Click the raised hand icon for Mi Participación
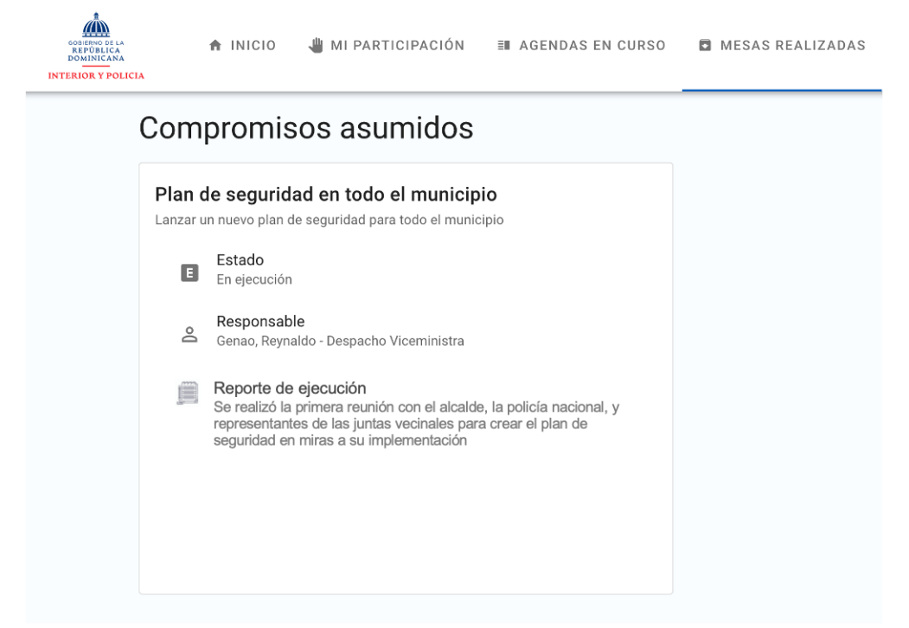Image resolution: width=909 pixels, height=628 pixels. coord(316,45)
